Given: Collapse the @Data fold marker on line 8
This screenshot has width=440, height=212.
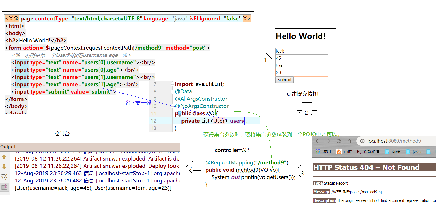Looking at the screenshot, I should [x=172, y=91].
